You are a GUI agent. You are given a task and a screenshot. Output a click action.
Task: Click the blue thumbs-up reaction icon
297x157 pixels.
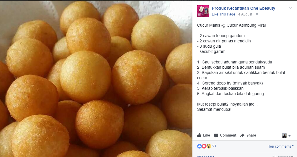click(x=199, y=146)
